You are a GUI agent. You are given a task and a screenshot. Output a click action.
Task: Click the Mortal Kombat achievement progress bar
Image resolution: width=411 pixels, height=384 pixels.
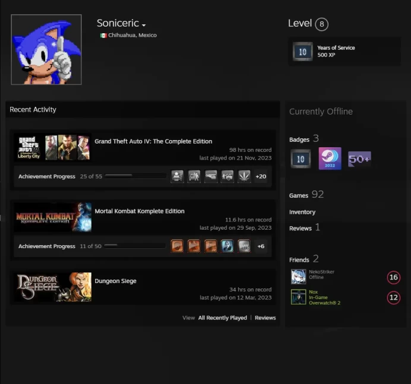point(135,246)
